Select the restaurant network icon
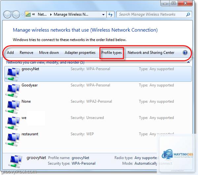198x175 pixels. (x=13, y=139)
